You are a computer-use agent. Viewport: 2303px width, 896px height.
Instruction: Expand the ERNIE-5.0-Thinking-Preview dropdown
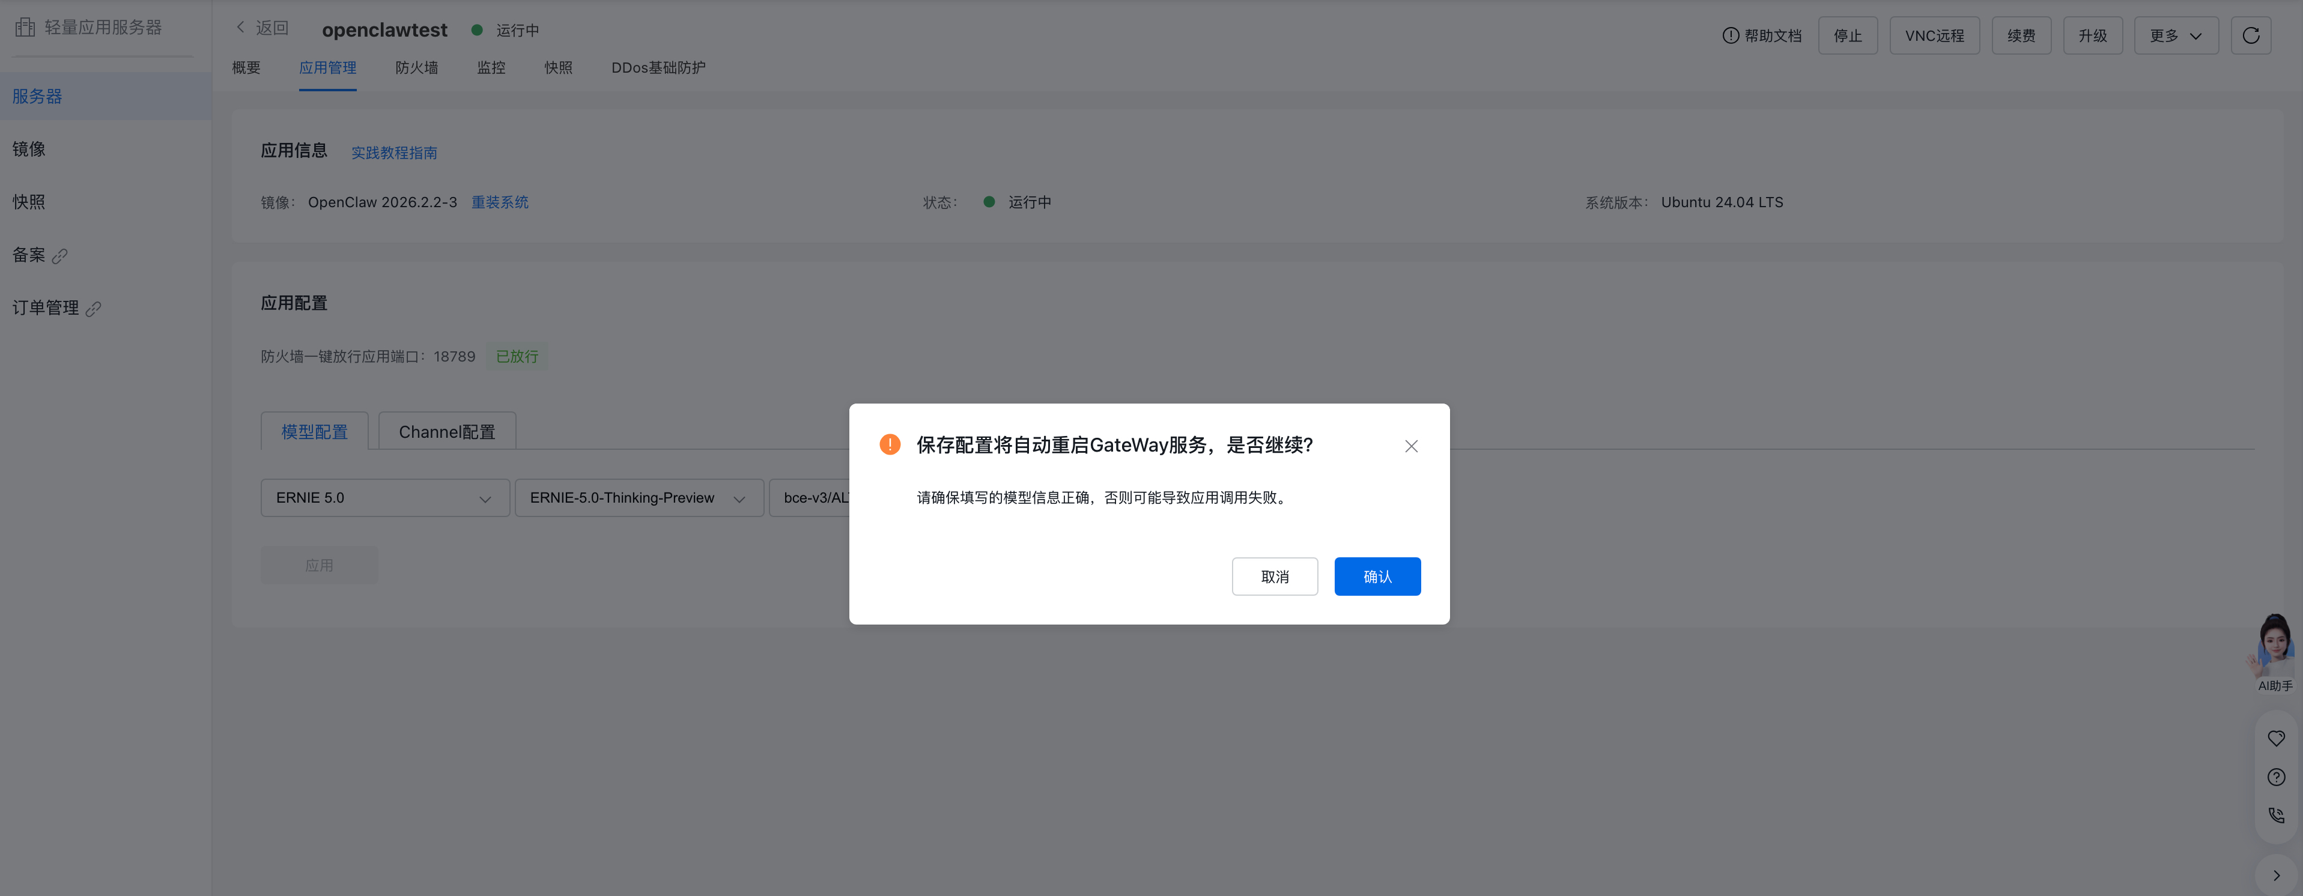click(x=639, y=498)
